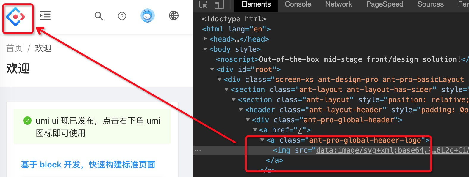Open the search magnifier icon
Viewport: 469px width, 177px height.
[x=99, y=16]
